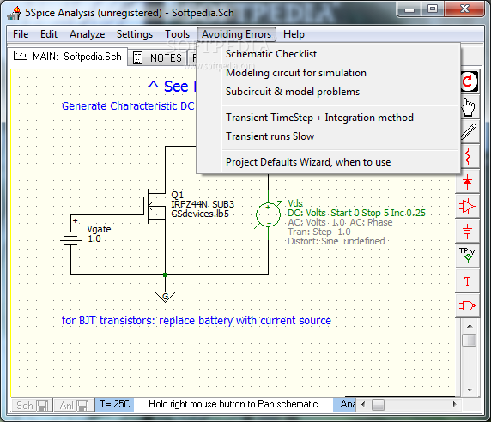
Task: Open the Help menu
Action: [x=294, y=34]
